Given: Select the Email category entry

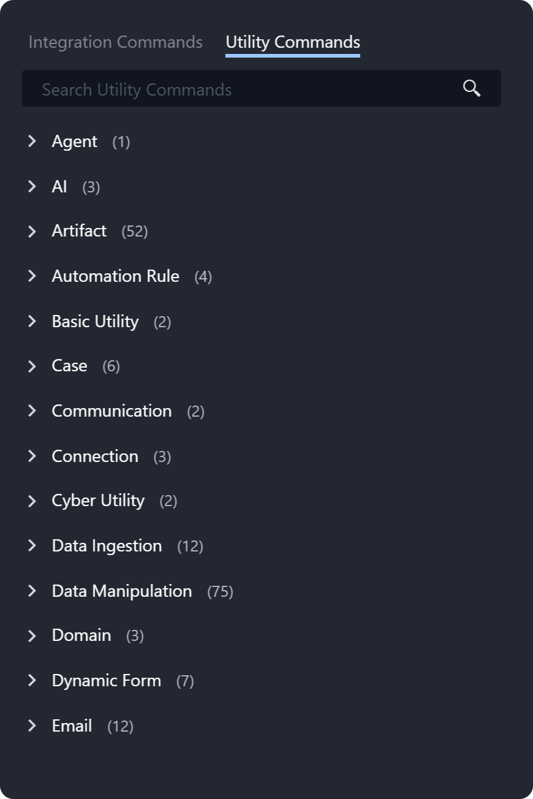Looking at the screenshot, I should click(72, 725).
